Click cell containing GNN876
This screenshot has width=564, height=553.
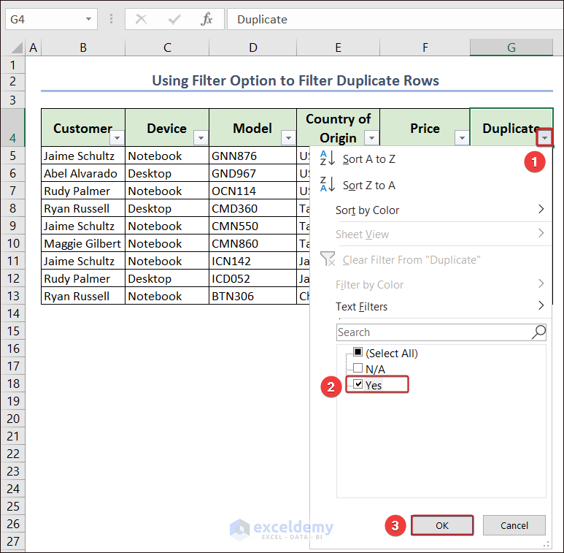click(253, 156)
